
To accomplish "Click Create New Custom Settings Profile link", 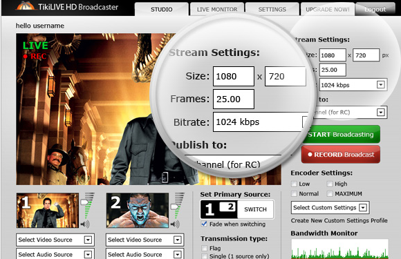I will tap(339, 220).
